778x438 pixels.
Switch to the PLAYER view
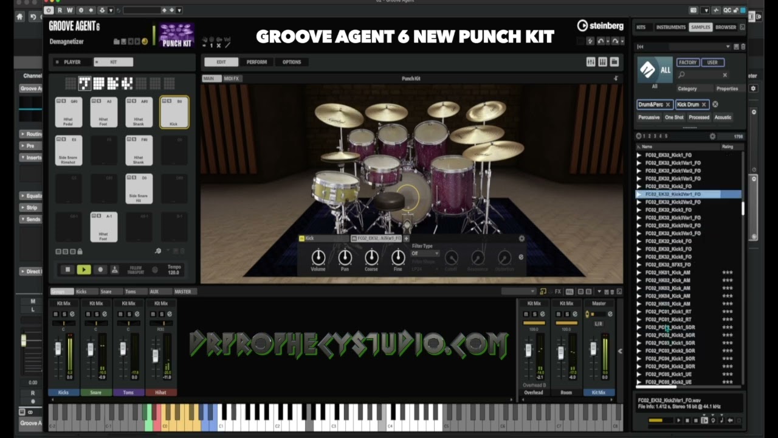[72, 62]
